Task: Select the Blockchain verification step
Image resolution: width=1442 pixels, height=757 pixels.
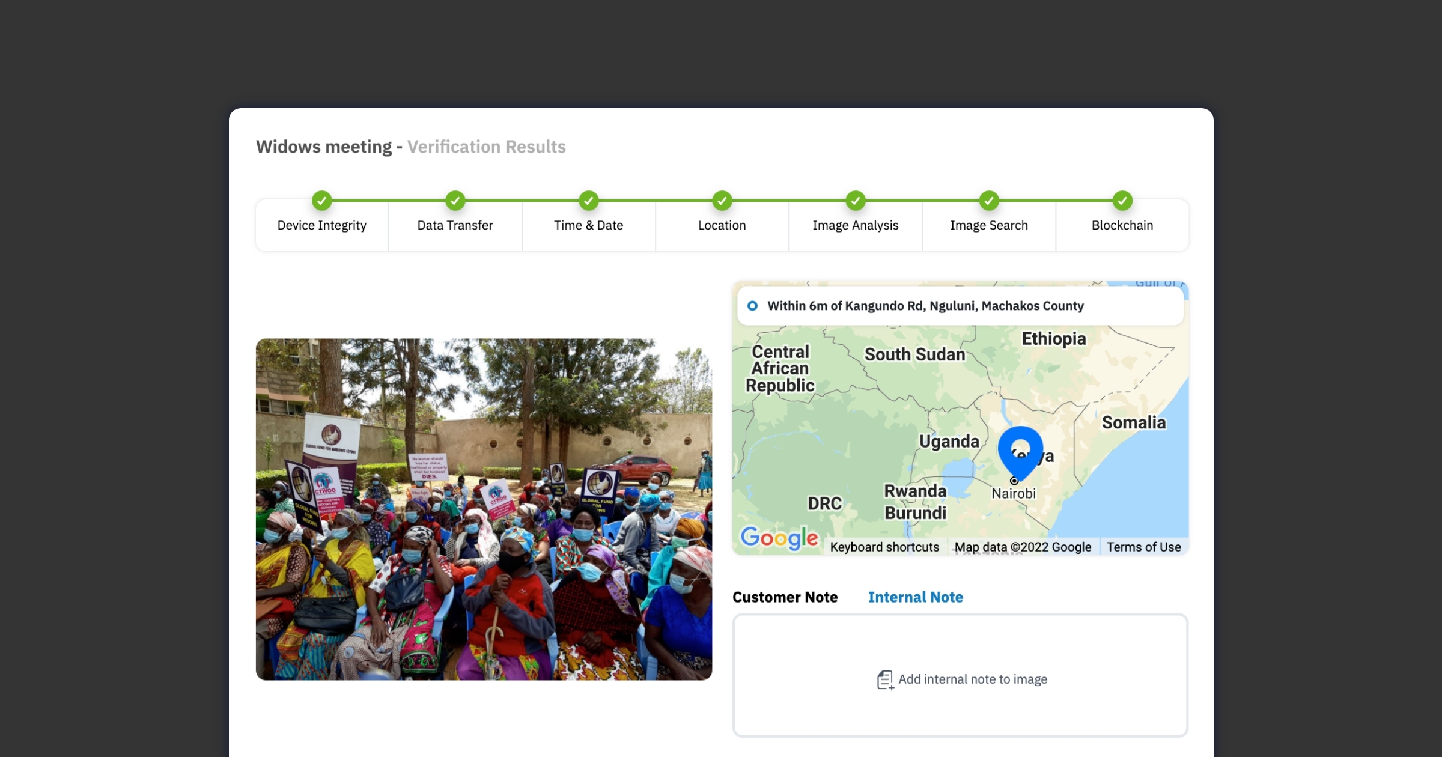Action: point(1122,225)
